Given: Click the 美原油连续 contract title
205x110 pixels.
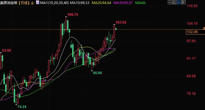Looking at the screenshot, I should (9, 3).
